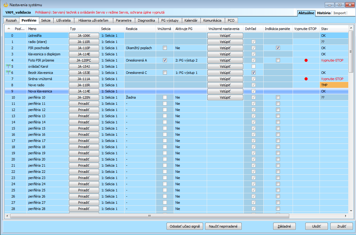Uncheck Vnútorná for Foto PIR prízemie
The height and width of the screenshot is (235, 356).
pos(165,60)
